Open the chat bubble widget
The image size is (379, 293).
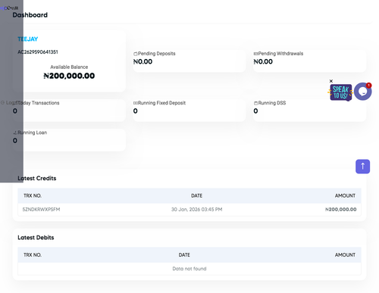(x=362, y=92)
